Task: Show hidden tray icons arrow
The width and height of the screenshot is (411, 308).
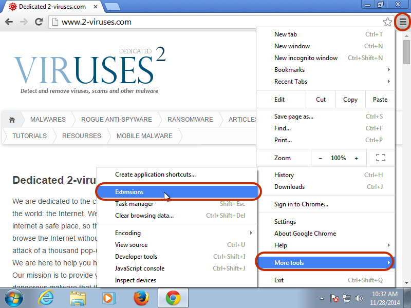Action: pyautogui.click(x=322, y=298)
